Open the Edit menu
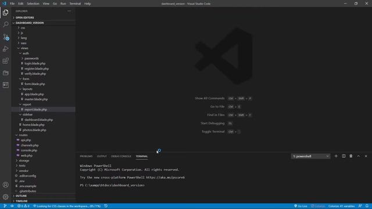The width and height of the screenshot is (372, 209). click(x=21, y=3)
